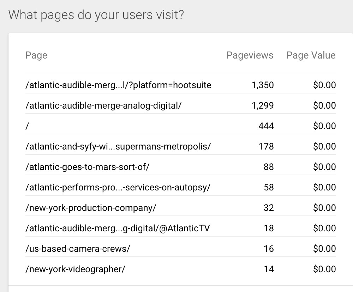Select the root "/" homepage row link
Image resolution: width=353 pixels, height=292 pixels.
[27, 126]
